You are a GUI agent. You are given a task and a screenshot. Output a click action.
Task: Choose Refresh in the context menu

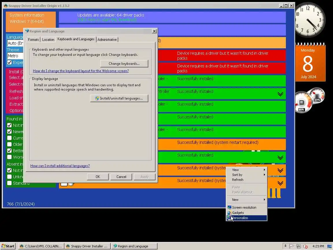pos(246,180)
